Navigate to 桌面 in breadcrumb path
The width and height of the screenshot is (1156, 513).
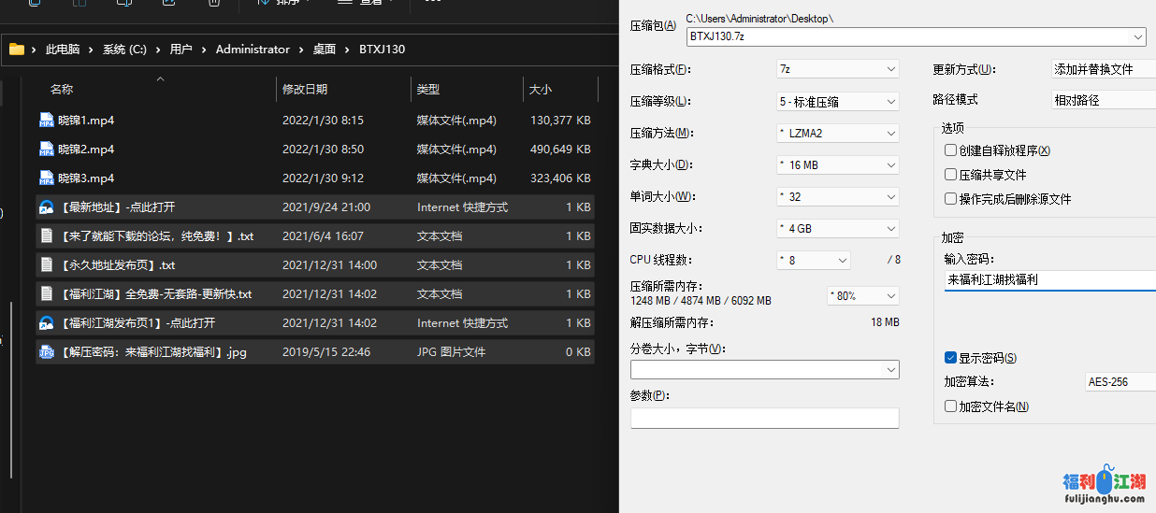click(x=324, y=50)
